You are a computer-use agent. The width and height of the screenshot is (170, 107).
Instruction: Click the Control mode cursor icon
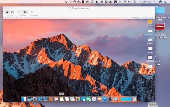pyautogui.click(x=7, y=12)
